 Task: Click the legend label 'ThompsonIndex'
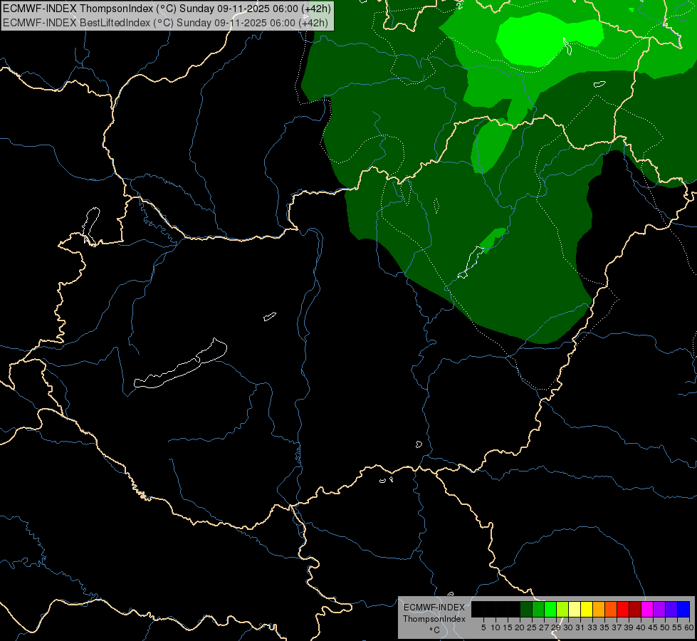pyautogui.click(x=434, y=619)
